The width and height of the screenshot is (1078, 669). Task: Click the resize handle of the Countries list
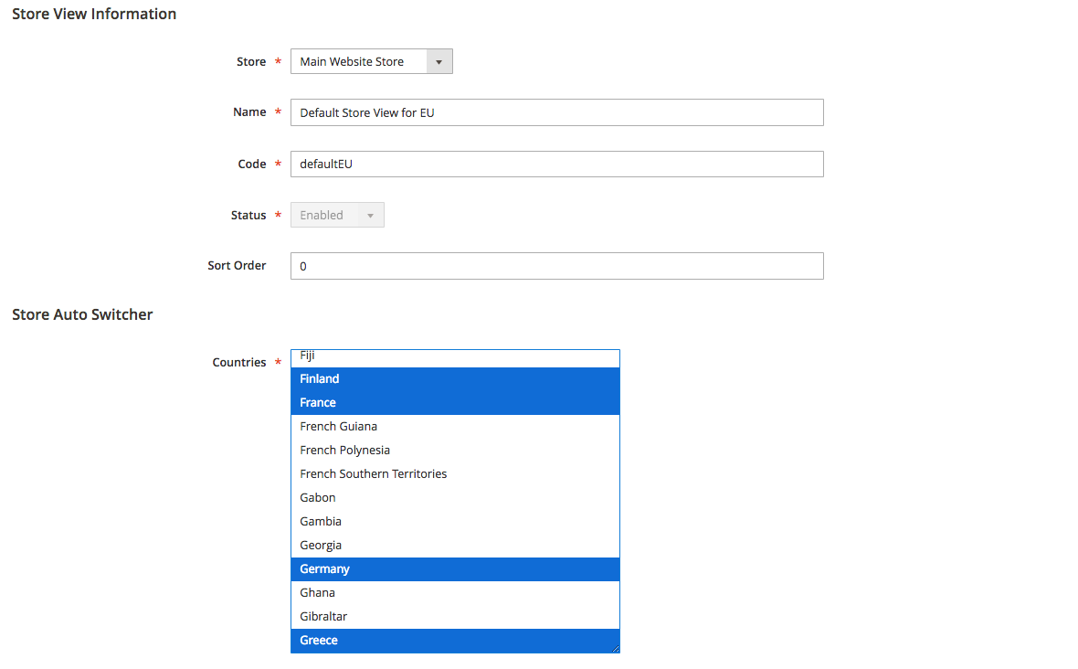click(x=616, y=648)
